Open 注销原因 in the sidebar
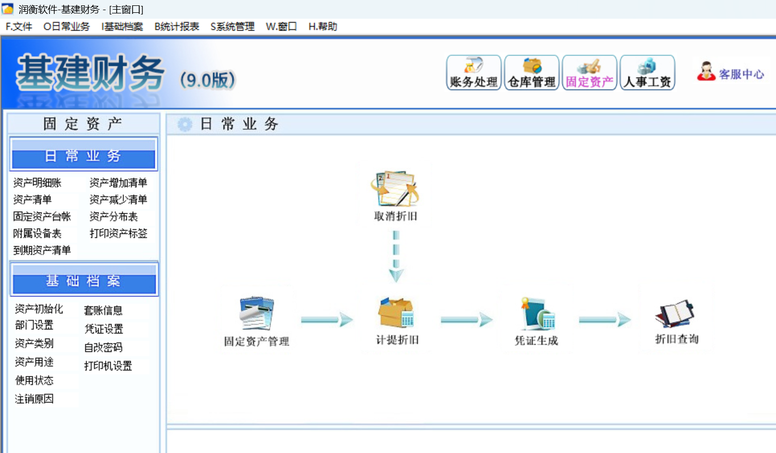The image size is (776, 453). click(34, 399)
